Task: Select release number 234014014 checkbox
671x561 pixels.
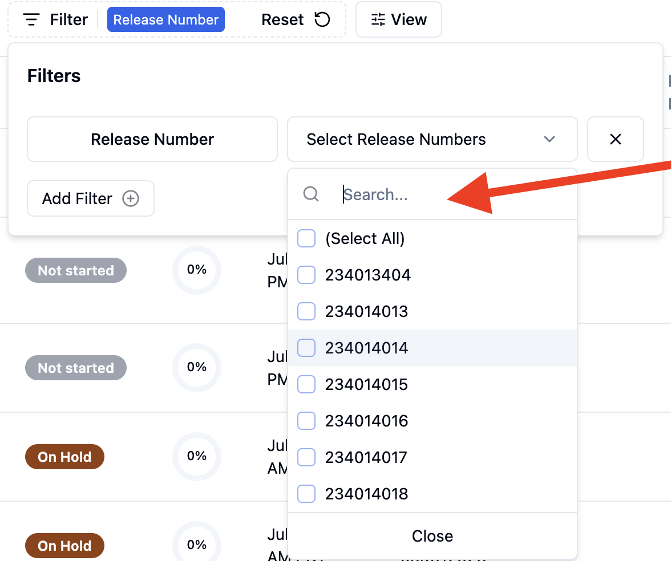Action: coord(306,348)
